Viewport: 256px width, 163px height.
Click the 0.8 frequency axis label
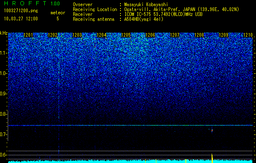pos(3,114)
